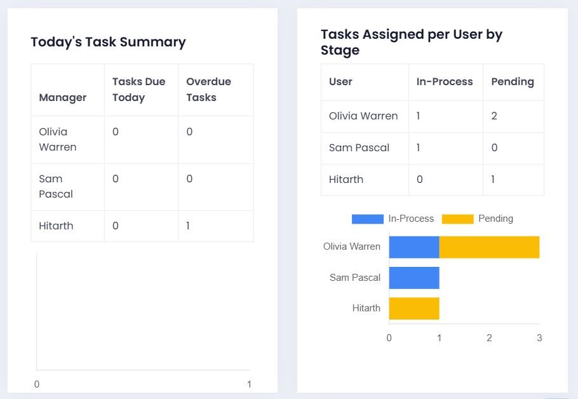Click the In-Process table column header

[445, 81]
